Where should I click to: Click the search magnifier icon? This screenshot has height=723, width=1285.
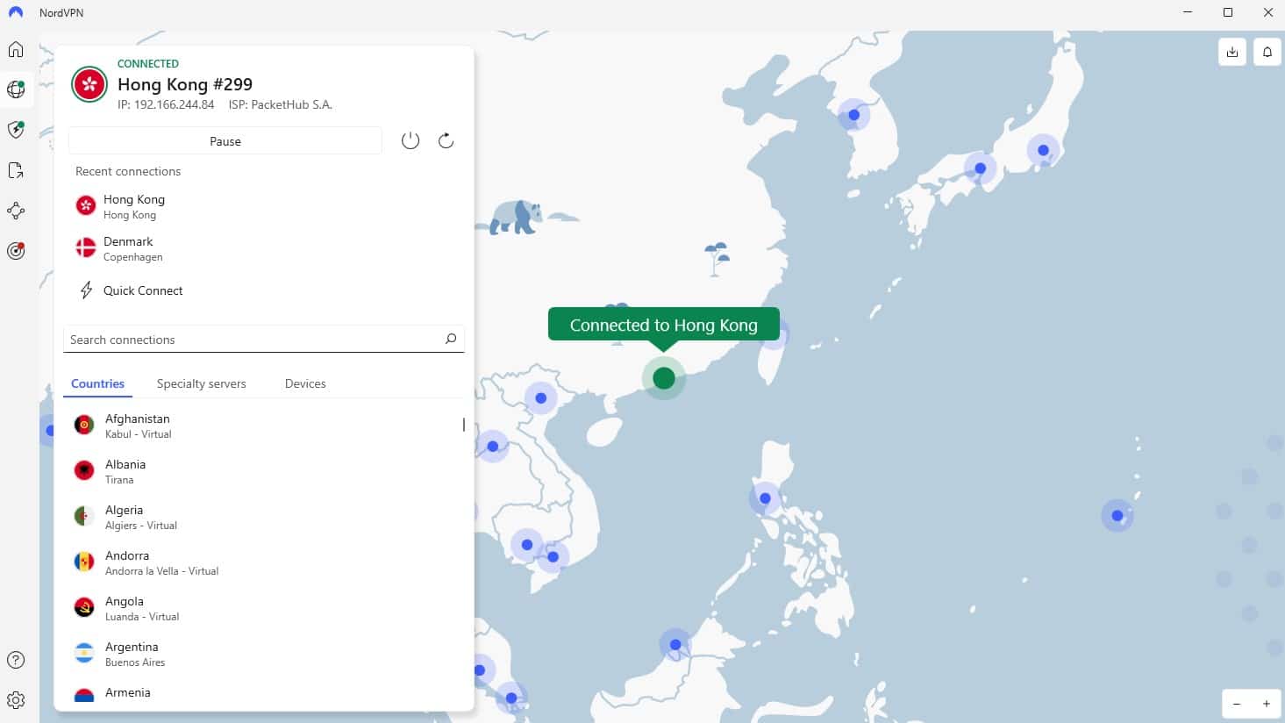point(451,339)
